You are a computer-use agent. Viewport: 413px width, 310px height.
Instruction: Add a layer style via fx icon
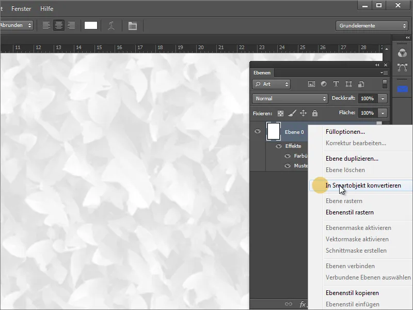click(x=303, y=304)
